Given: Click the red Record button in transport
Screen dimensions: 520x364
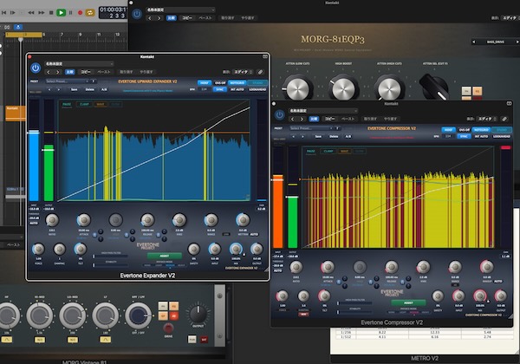Looking at the screenshot, I should pos(80,13).
